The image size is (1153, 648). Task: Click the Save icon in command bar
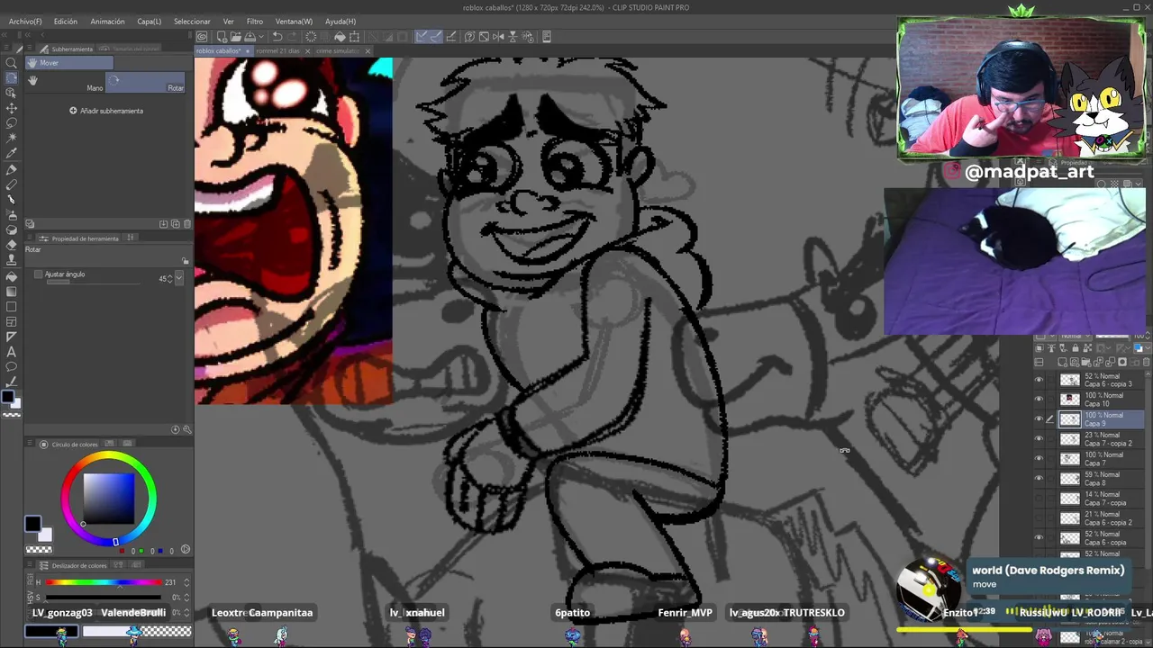249,37
